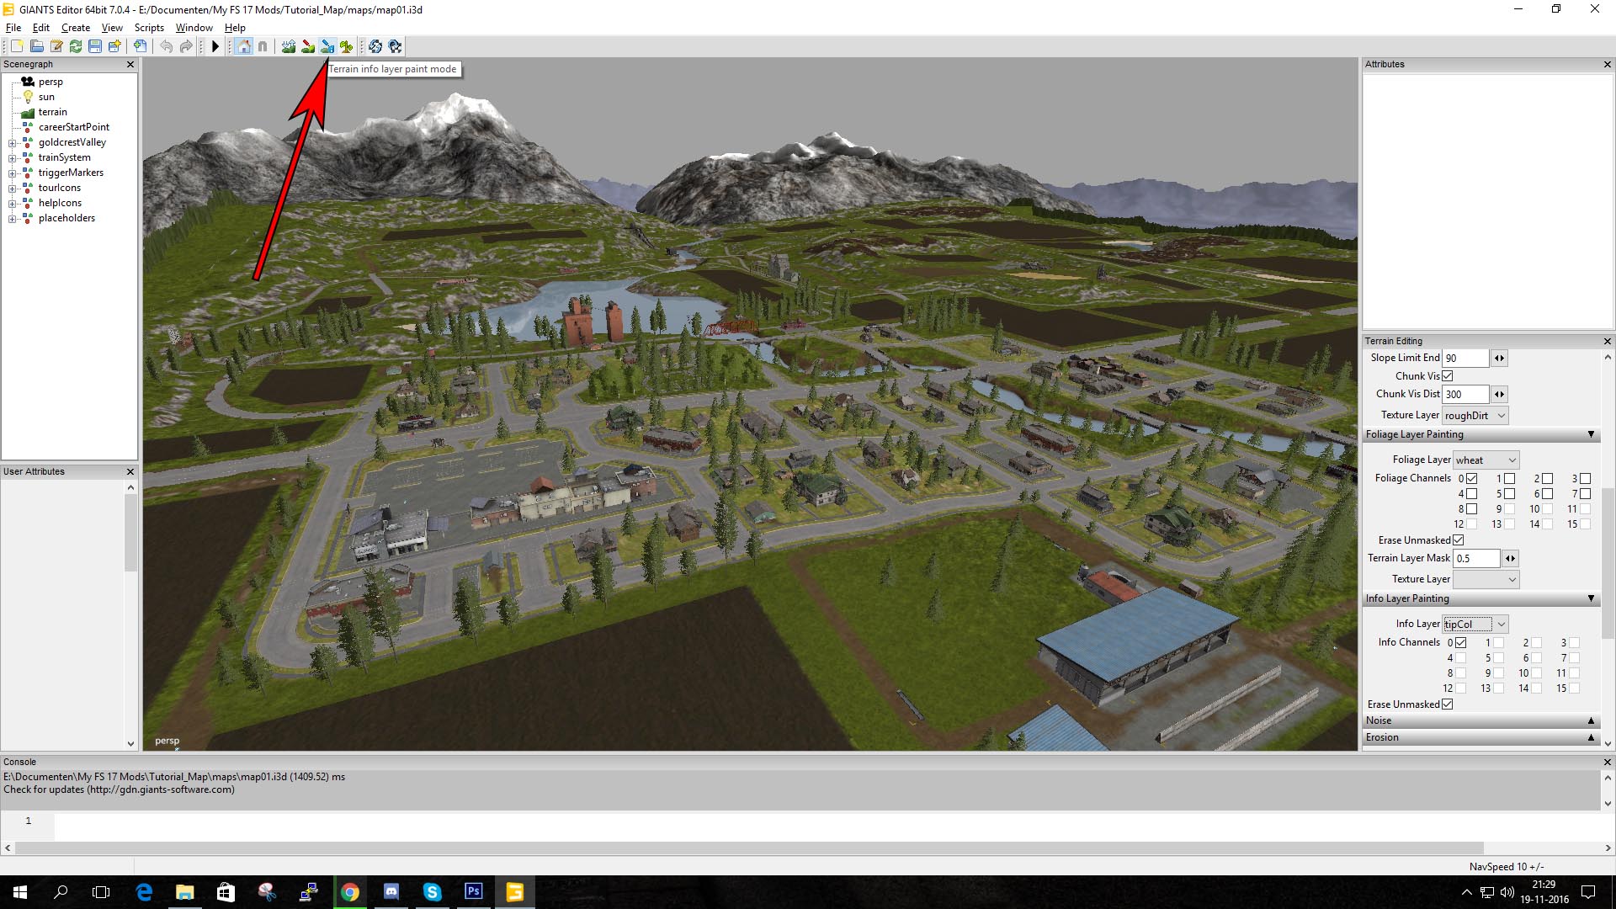Click the last toolbar gear icon
This screenshot has width=1616, height=909.
[395, 46]
